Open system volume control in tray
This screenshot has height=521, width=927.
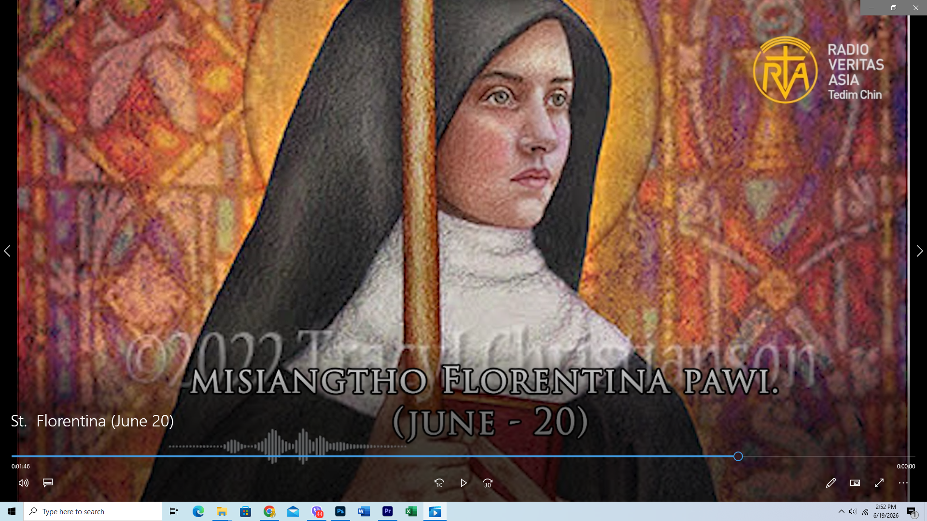pos(853,511)
